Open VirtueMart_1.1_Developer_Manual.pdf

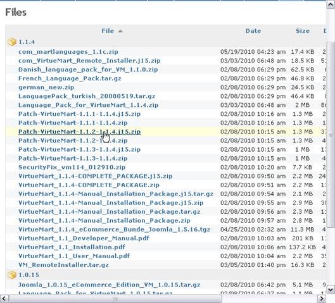click(x=84, y=238)
